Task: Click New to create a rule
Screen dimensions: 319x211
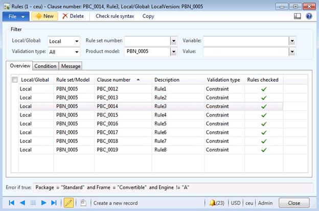Action: point(45,16)
